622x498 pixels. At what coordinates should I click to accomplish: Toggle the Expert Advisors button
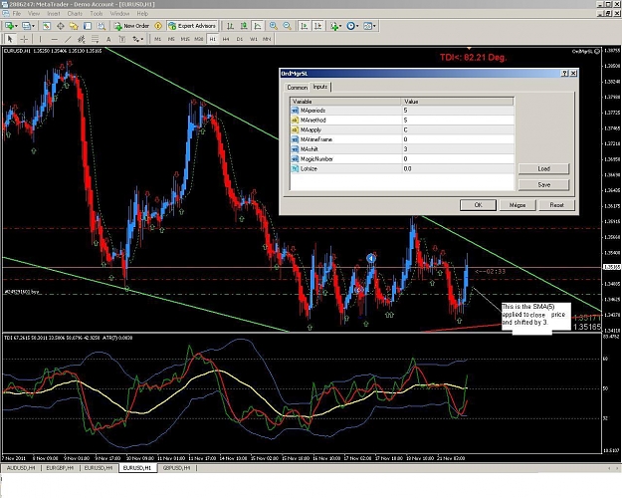[192, 26]
